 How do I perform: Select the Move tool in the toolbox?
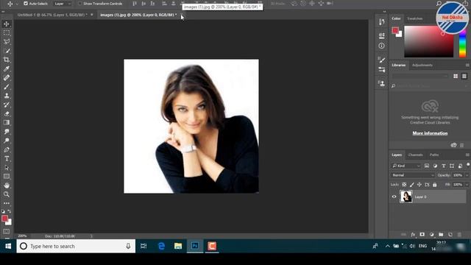tap(7, 24)
